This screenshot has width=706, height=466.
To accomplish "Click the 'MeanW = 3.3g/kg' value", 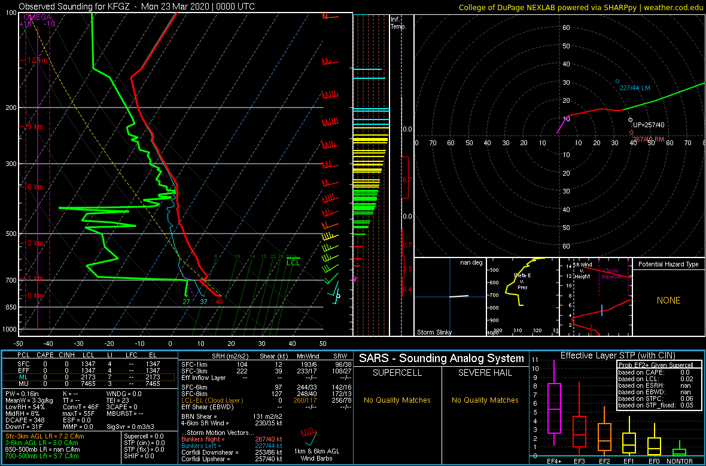I will click(28, 401).
